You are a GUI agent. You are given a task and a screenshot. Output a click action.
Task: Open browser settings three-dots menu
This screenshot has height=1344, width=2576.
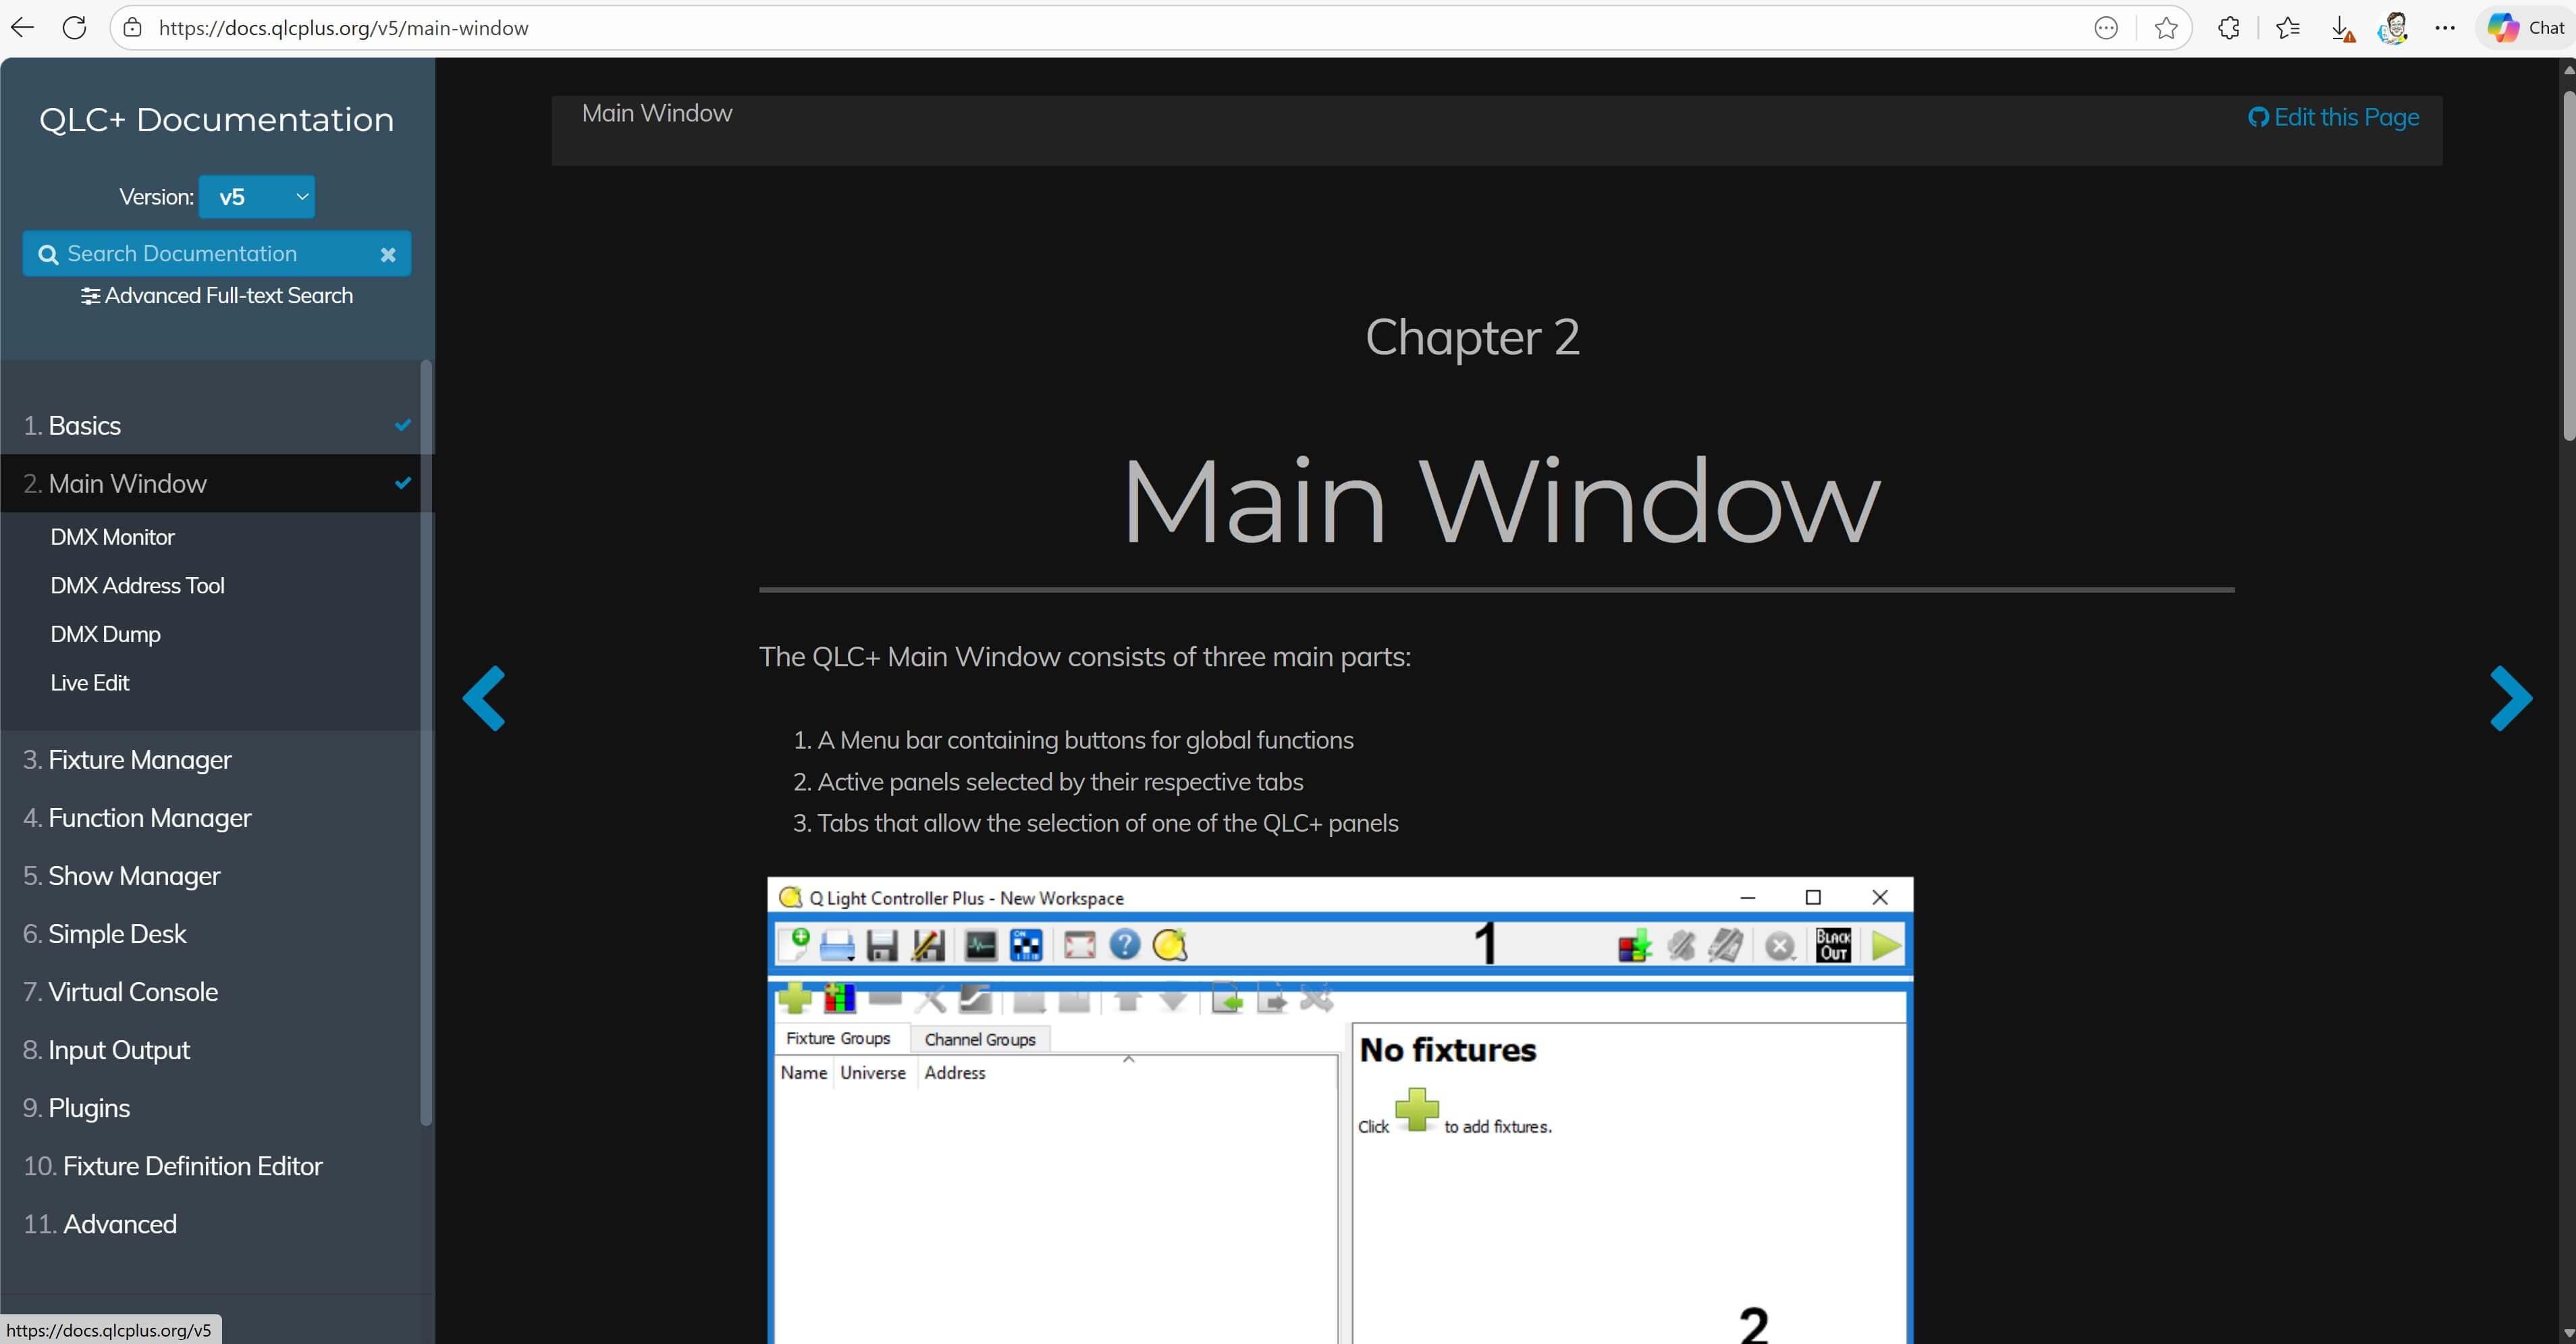2445,28
